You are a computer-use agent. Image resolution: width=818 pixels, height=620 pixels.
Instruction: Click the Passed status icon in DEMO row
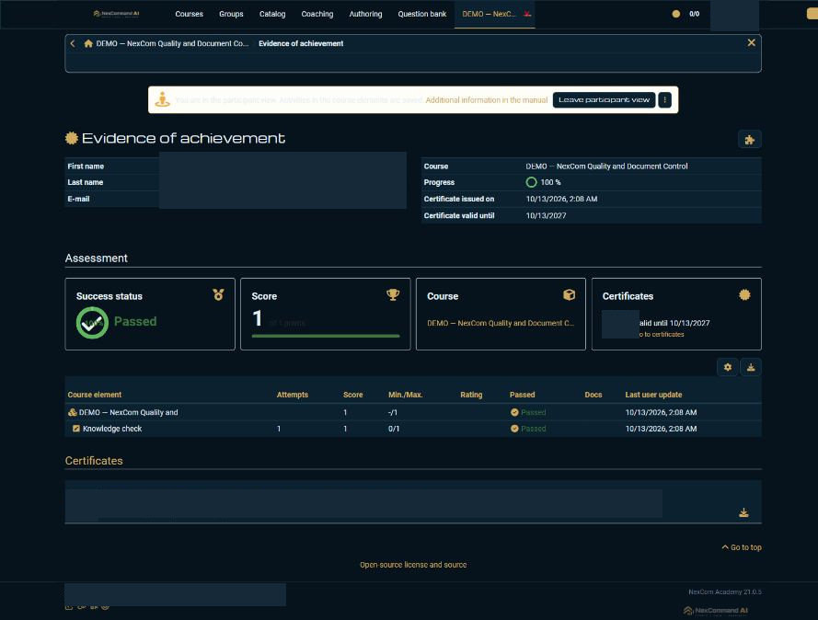514,412
